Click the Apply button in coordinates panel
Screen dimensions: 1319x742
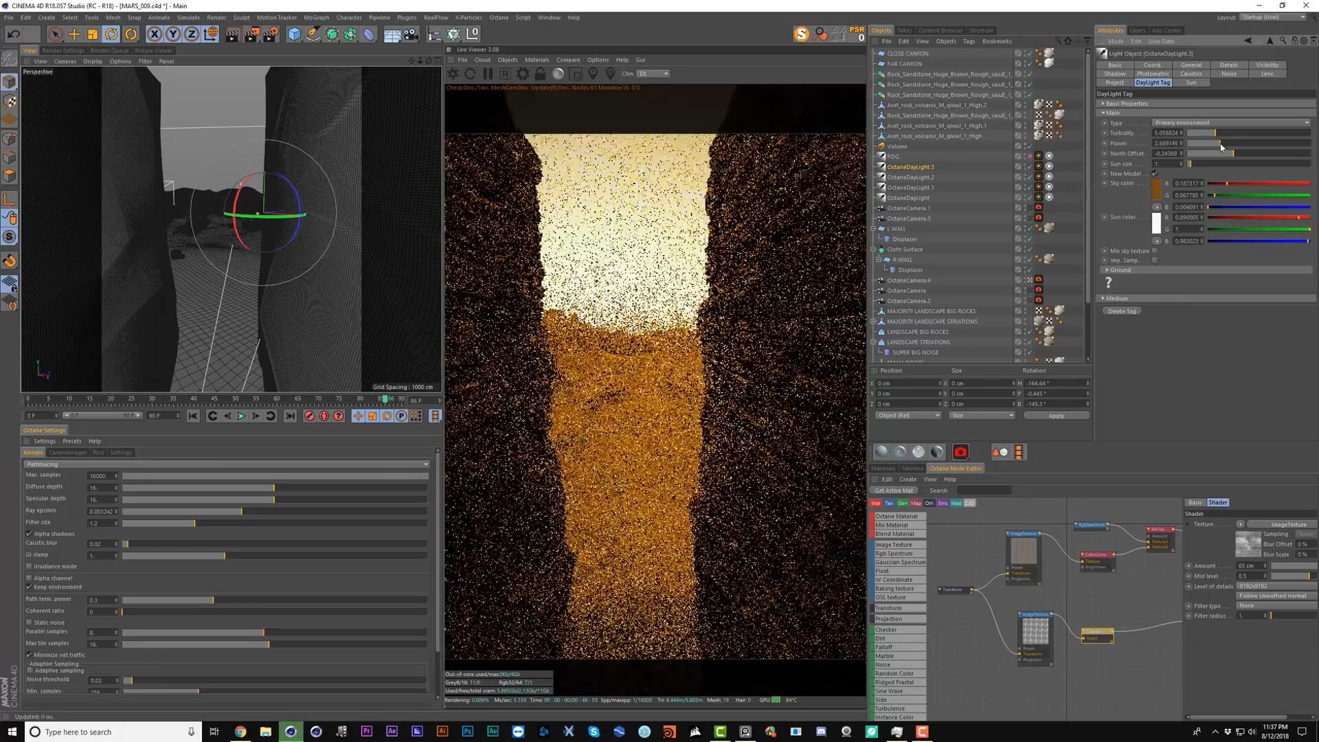(x=1056, y=416)
